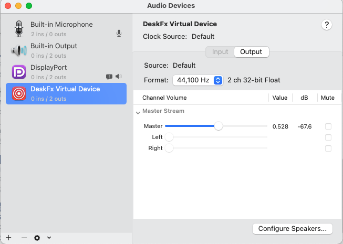Click the Mute column header
This screenshot has width=343, height=244.
(327, 98)
